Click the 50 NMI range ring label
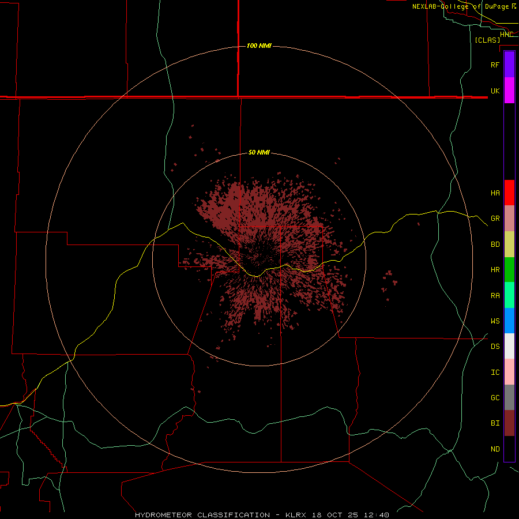 (x=259, y=152)
